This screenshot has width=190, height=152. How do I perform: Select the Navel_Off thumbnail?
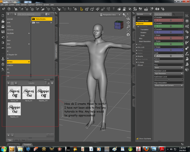pyautogui.click(x=15, y=92)
